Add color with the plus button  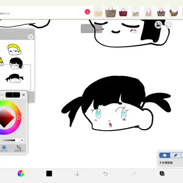22,140
